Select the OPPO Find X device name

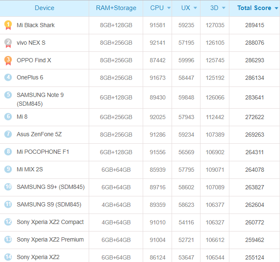click(34, 60)
